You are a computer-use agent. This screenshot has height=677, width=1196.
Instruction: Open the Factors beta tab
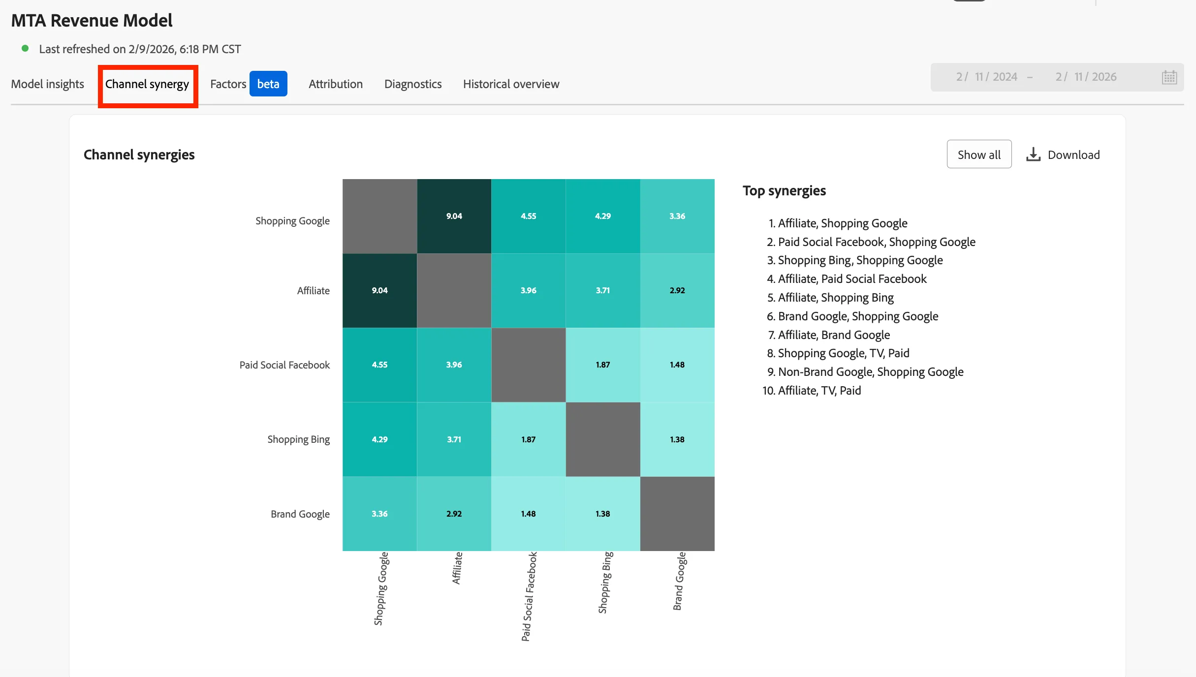click(x=249, y=84)
